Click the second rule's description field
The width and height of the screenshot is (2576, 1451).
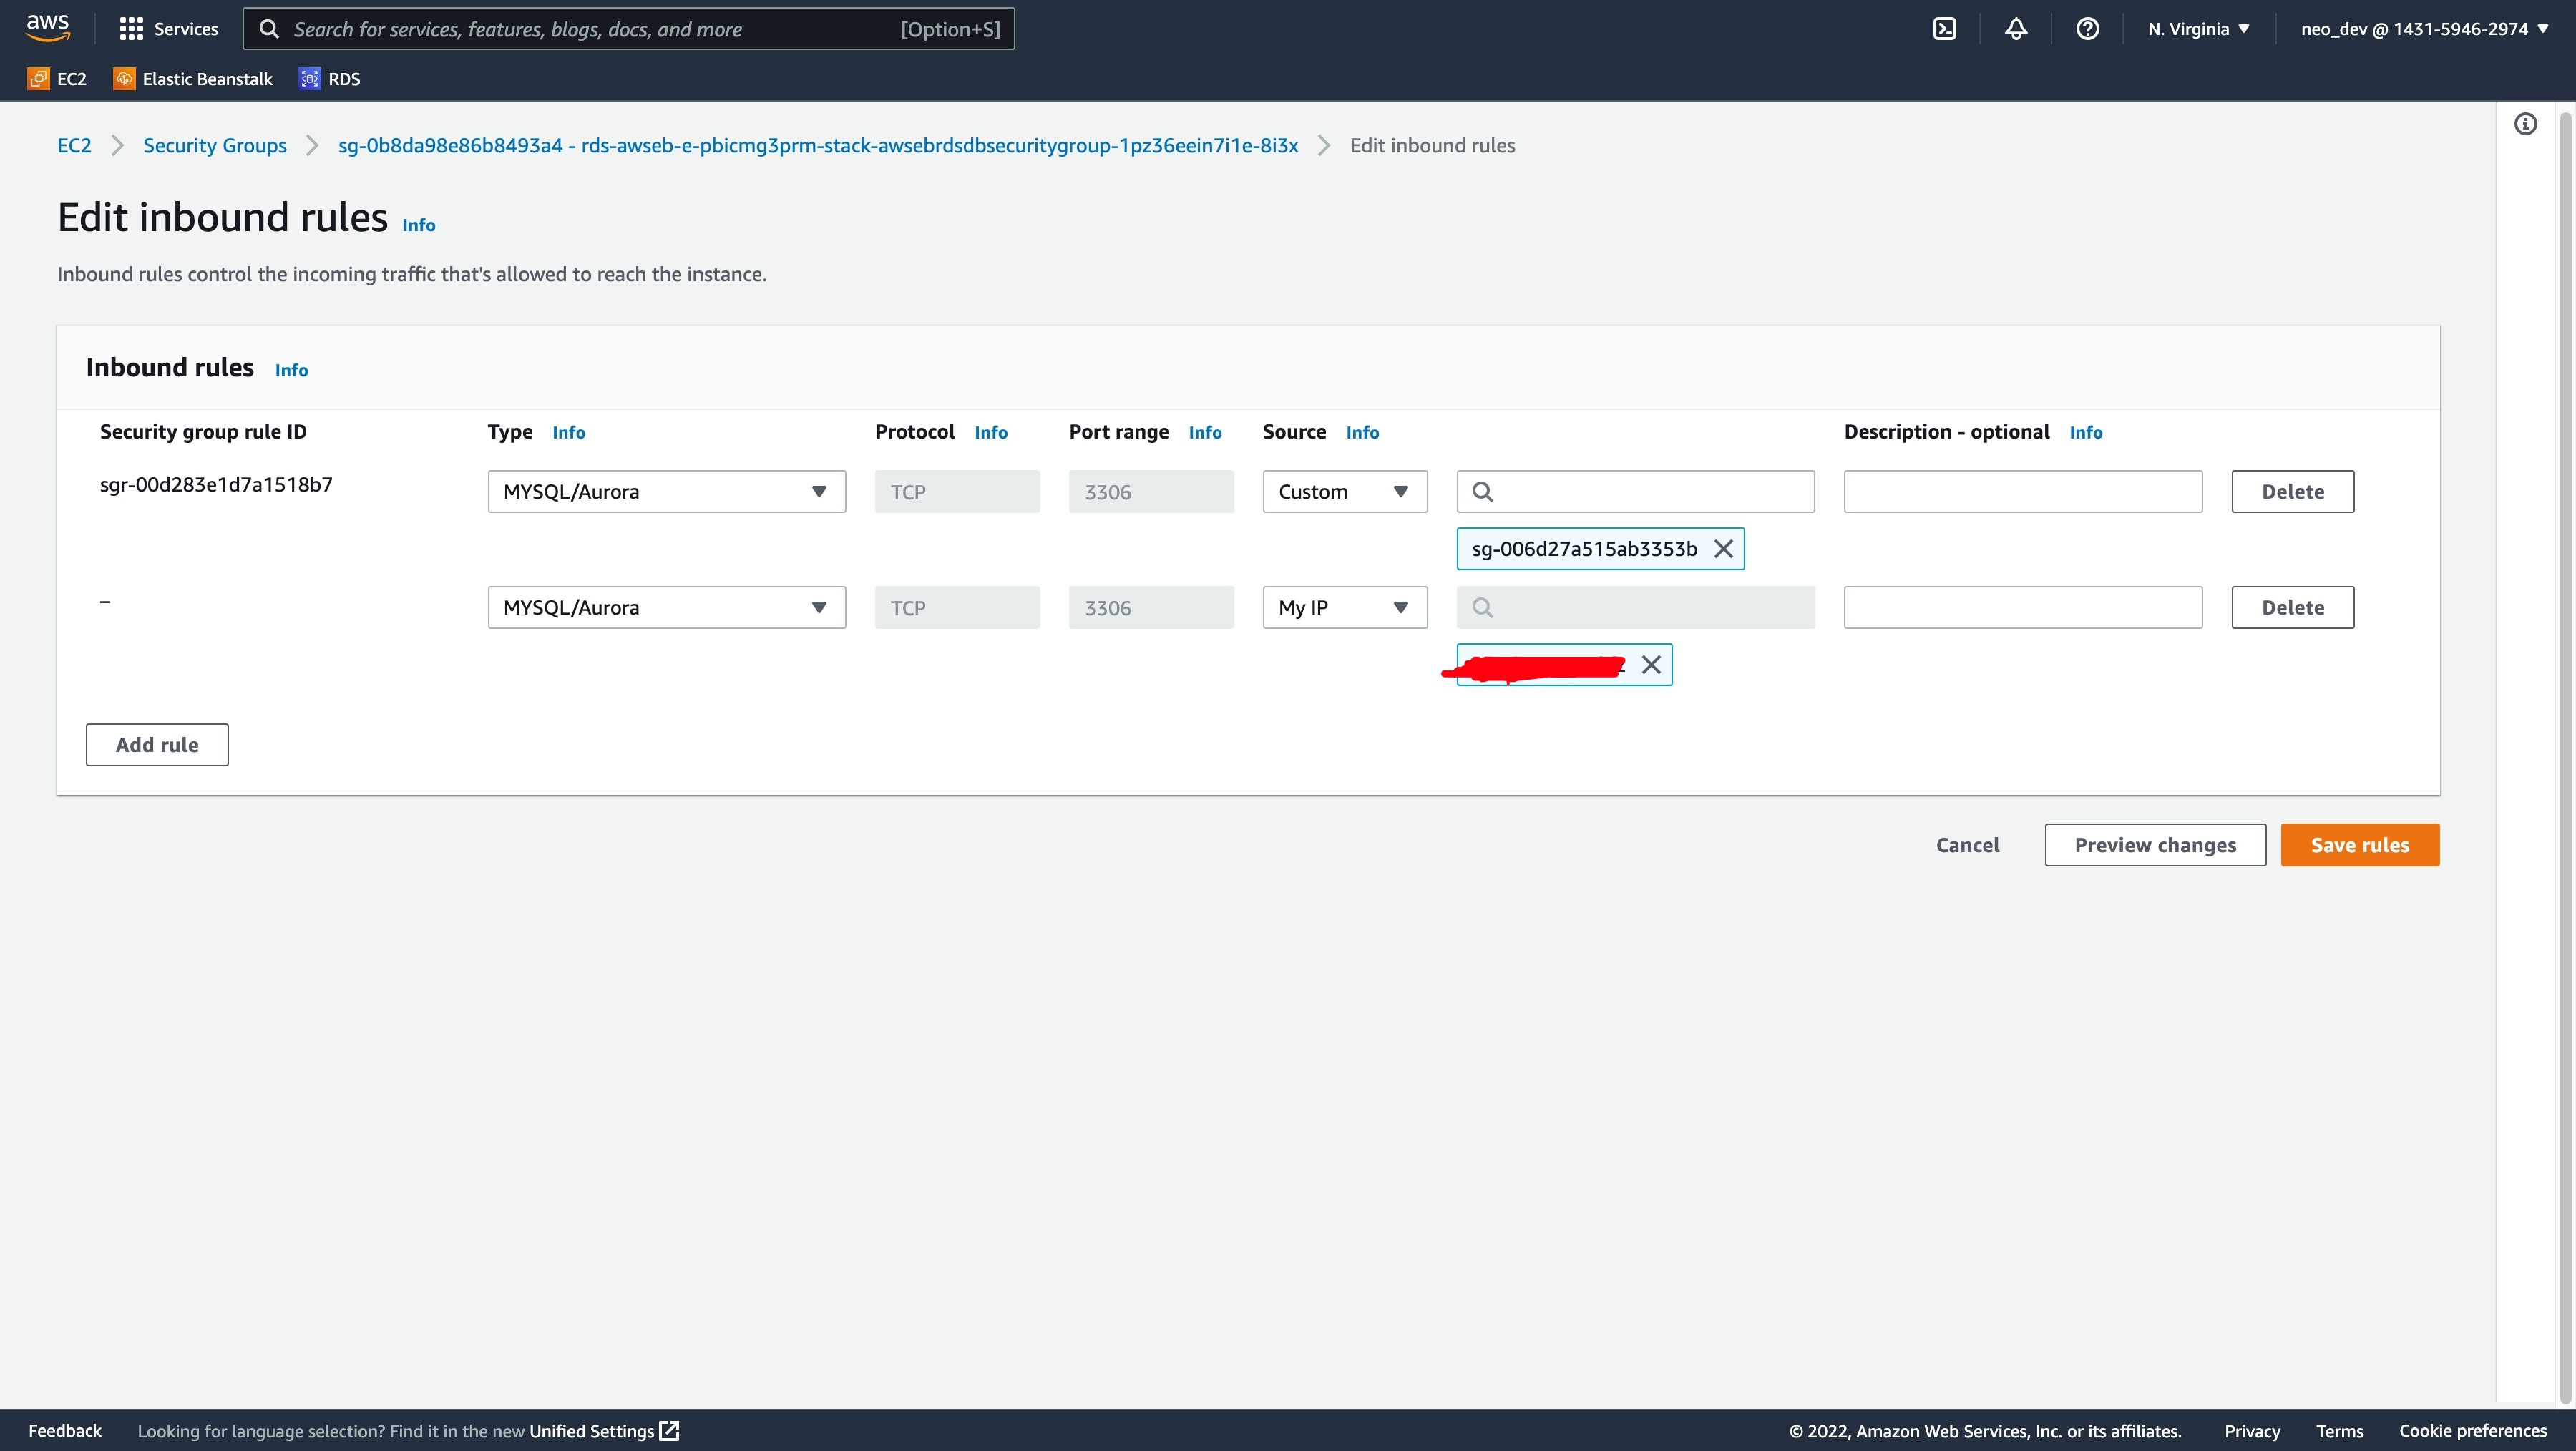coord(2022,608)
